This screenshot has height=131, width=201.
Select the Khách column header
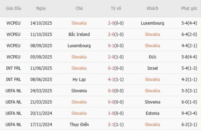coord(152,8)
